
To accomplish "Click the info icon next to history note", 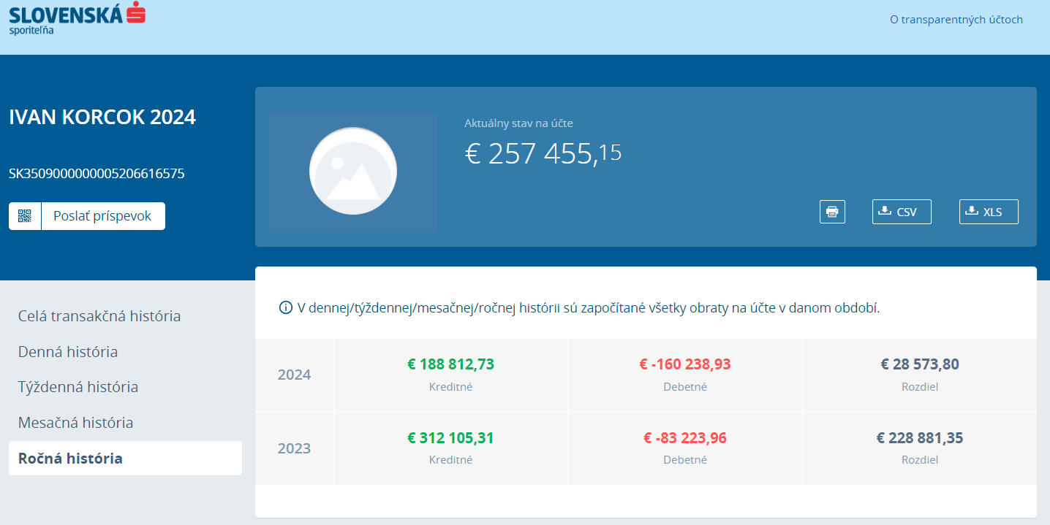I will point(285,307).
